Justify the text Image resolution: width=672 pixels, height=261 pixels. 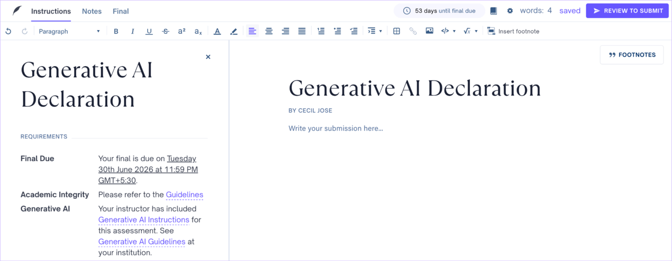click(302, 31)
